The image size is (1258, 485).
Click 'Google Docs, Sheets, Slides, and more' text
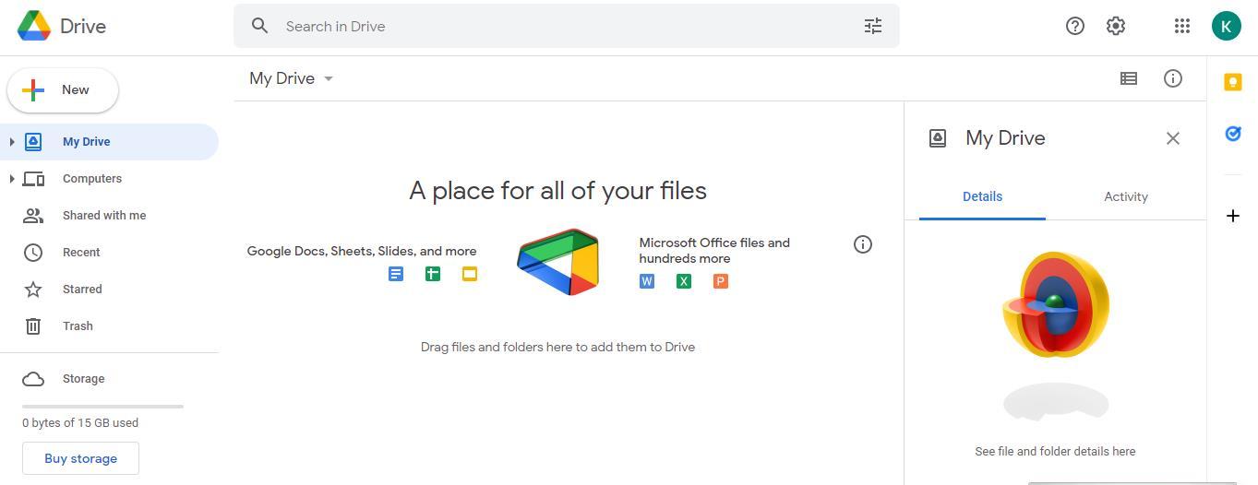pyautogui.click(x=362, y=251)
